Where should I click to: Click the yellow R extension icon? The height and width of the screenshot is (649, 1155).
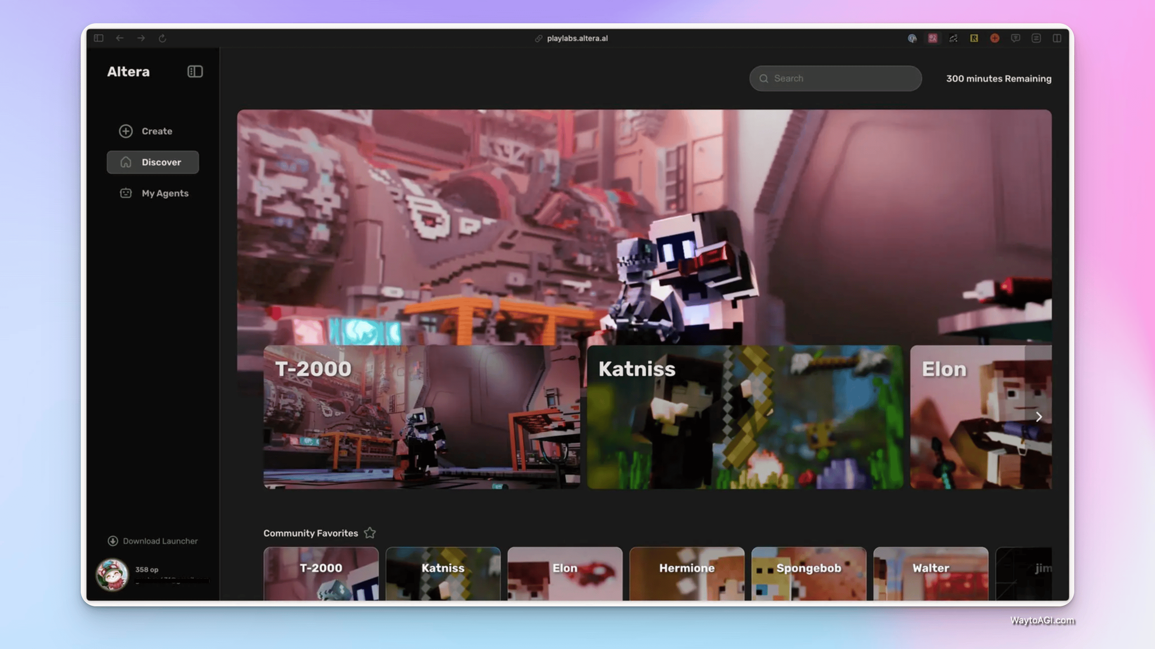974,38
